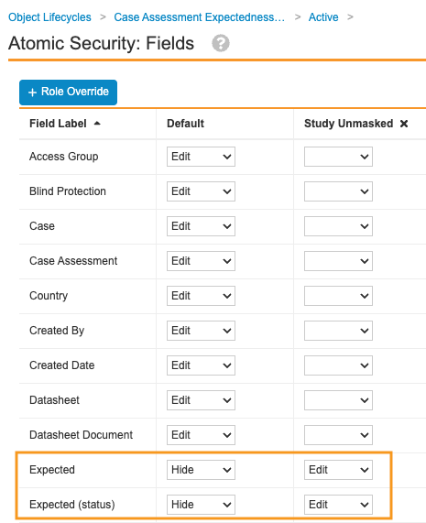Change Default permission for Case field
The image size is (426, 523).
tap(201, 226)
